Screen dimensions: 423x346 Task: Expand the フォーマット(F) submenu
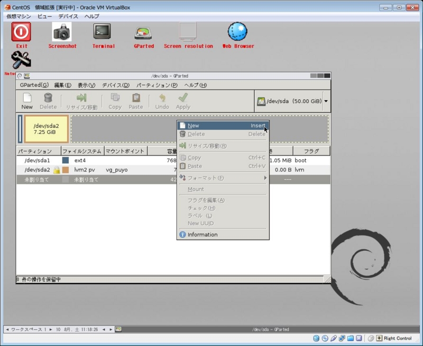[223, 178]
